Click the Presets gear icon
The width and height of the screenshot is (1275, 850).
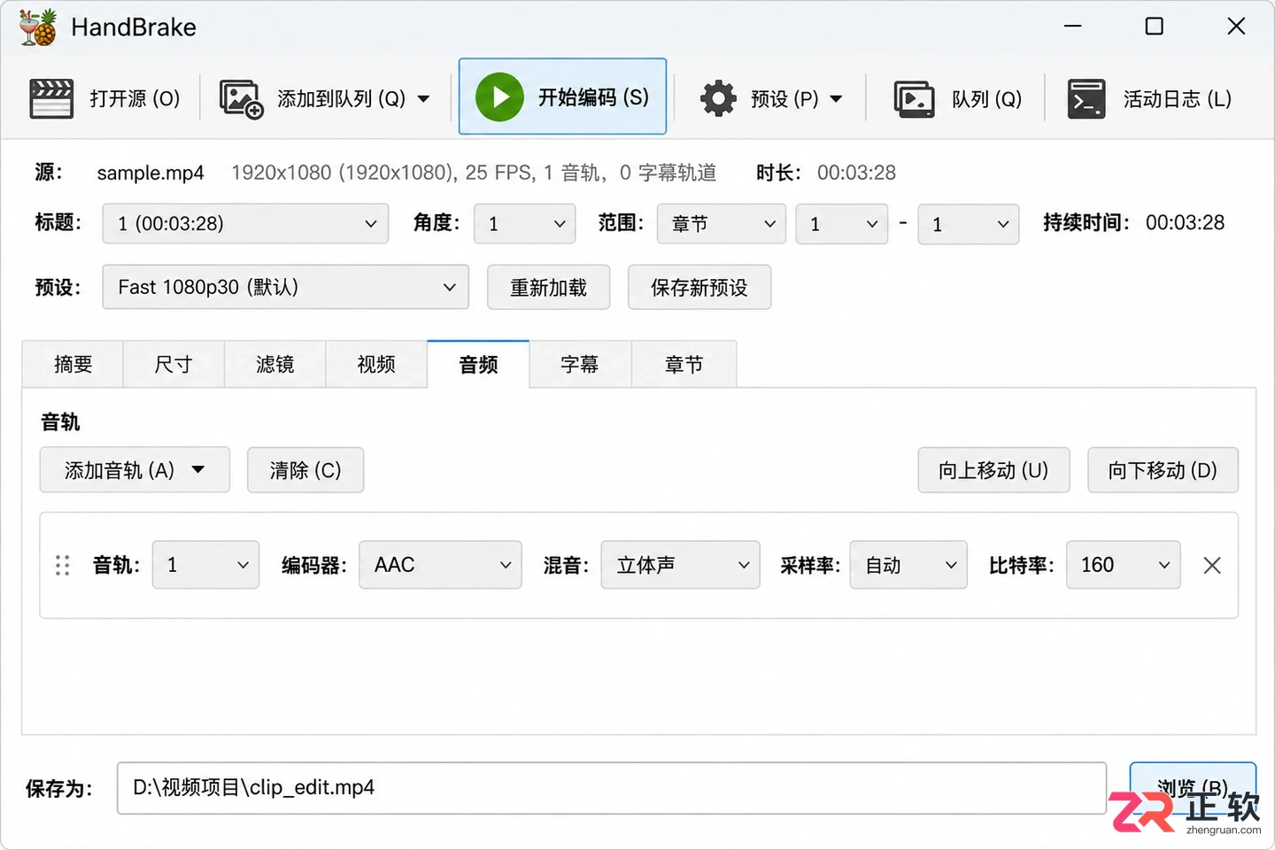tap(718, 98)
